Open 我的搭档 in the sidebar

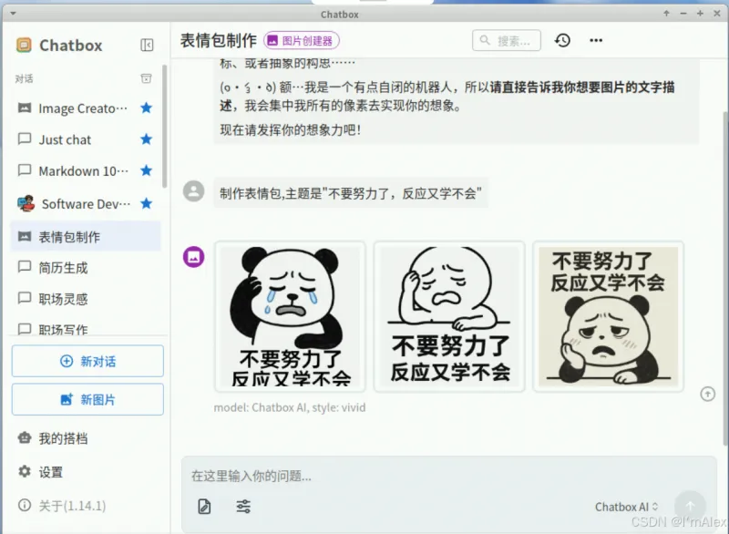tap(63, 438)
